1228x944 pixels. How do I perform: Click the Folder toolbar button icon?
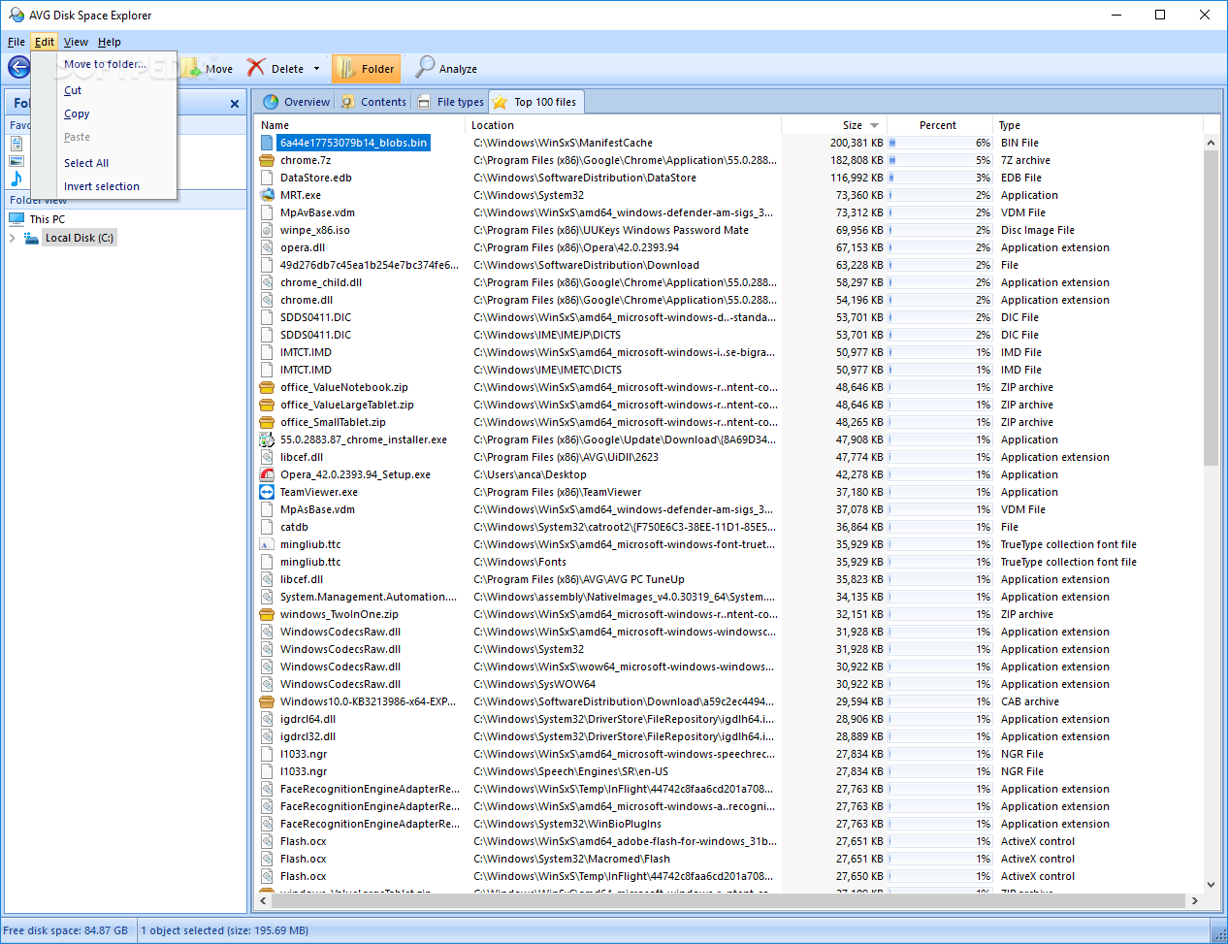[345, 68]
